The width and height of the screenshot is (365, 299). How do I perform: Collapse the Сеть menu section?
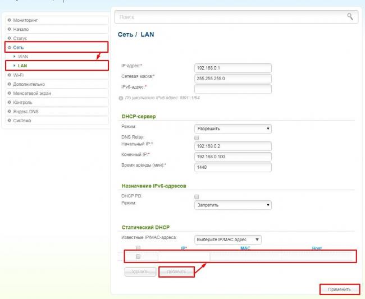pos(57,48)
